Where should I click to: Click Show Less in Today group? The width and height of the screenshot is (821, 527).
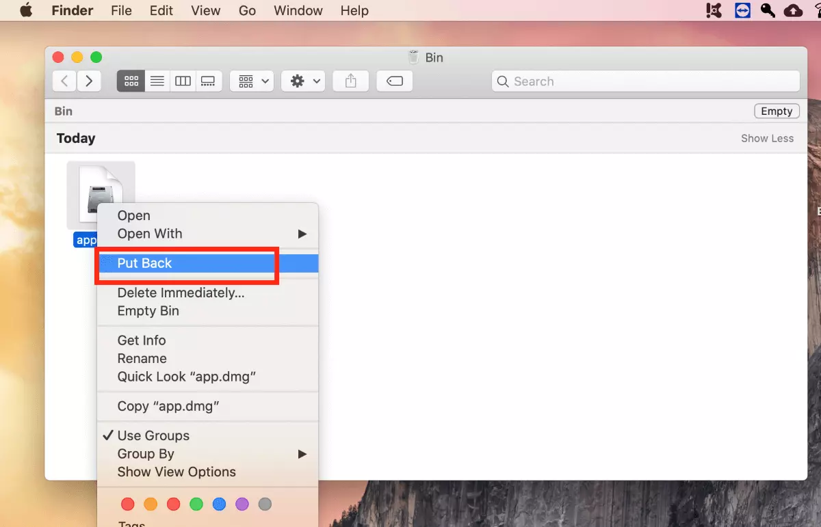tap(767, 138)
